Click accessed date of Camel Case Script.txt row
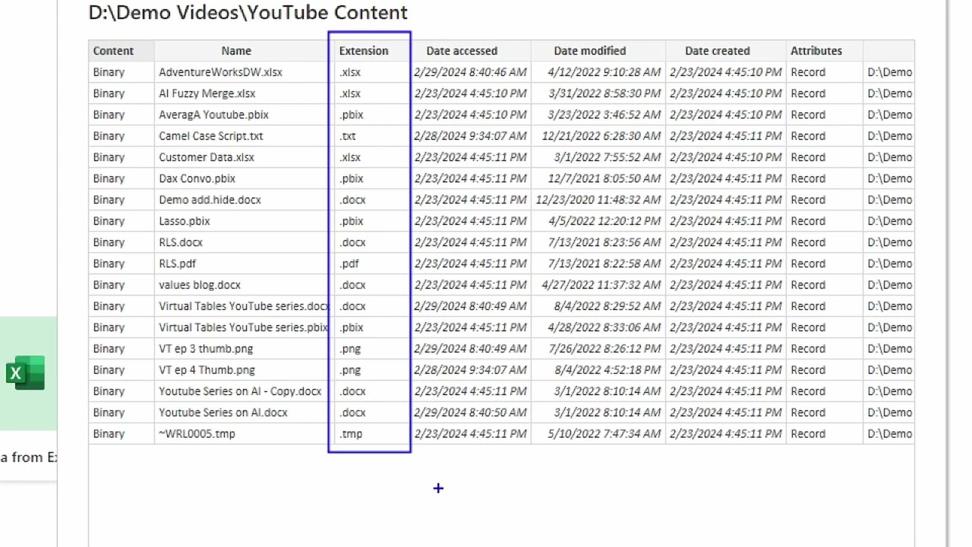Screen dimensions: 972x547 (470, 136)
